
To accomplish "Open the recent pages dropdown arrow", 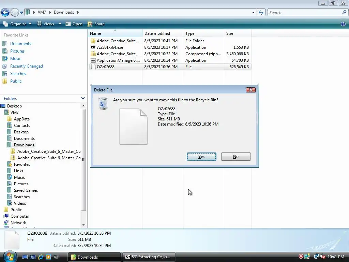I will click(x=21, y=13).
